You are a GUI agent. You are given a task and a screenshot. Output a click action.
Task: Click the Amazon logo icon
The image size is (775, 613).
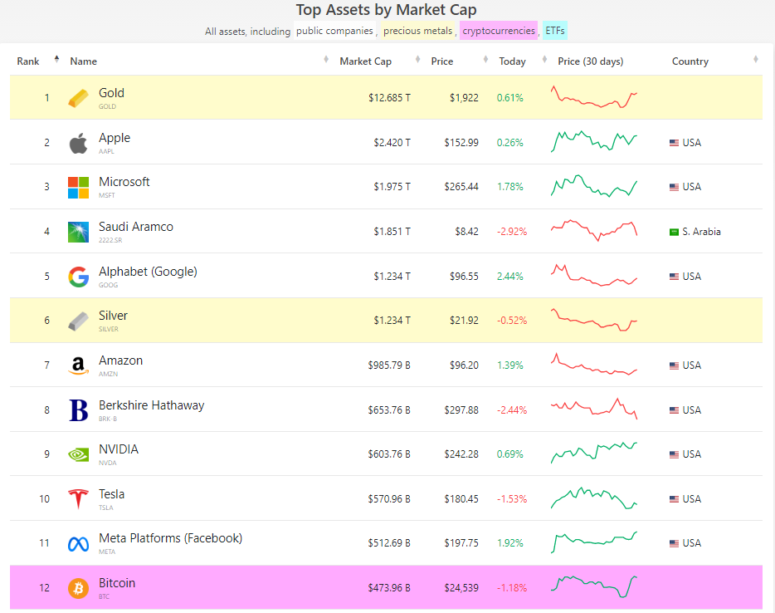pyautogui.click(x=78, y=365)
